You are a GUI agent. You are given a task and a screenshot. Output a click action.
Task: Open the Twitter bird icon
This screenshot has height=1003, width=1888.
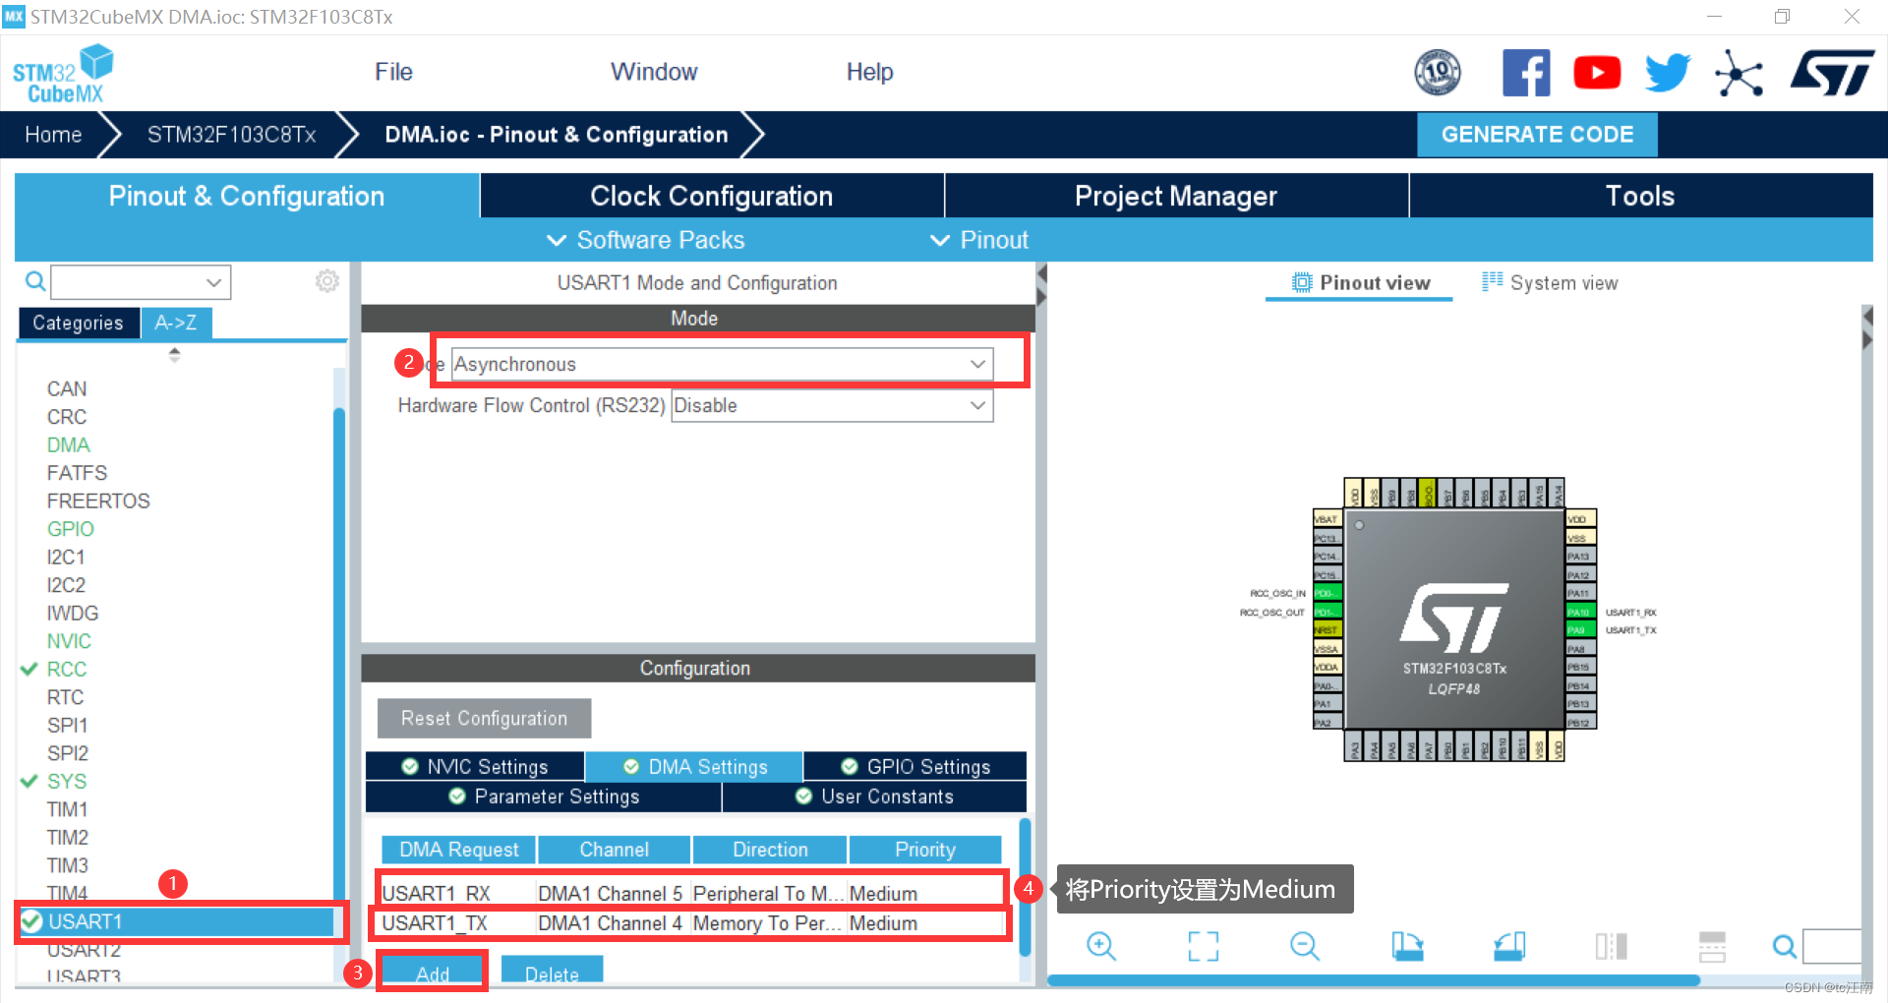coord(1668,73)
